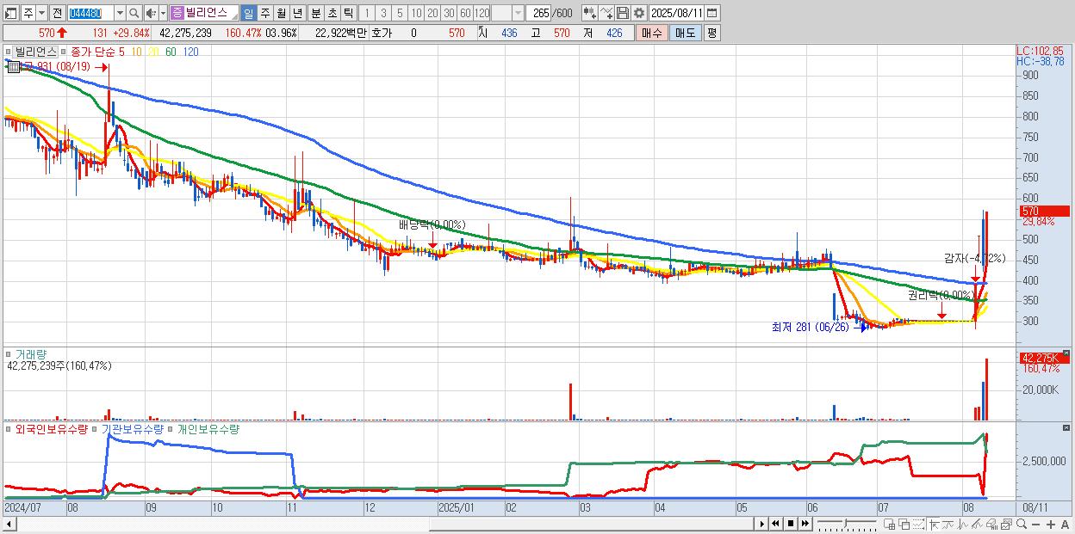Click the red 570 current price tag on the price axis

click(1044, 211)
